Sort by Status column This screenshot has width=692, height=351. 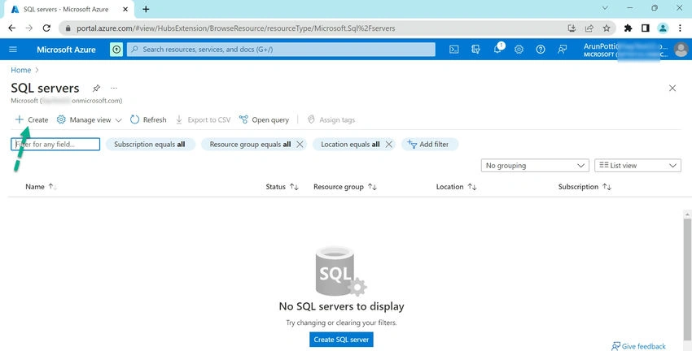(x=282, y=187)
